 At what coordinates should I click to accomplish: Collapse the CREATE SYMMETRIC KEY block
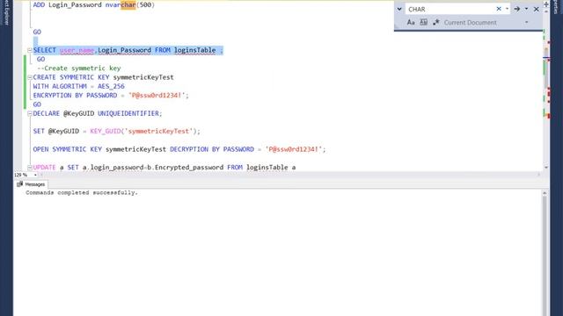tap(30, 77)
